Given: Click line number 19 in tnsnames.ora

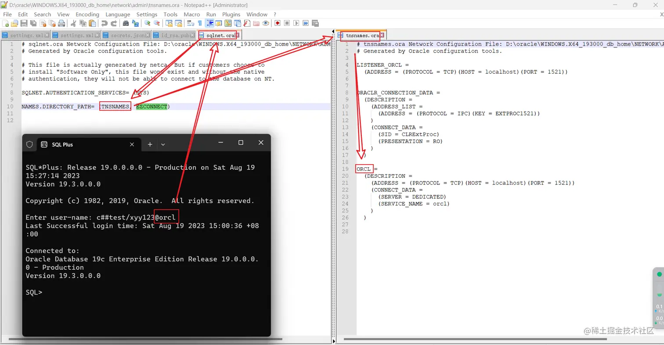Looking at the screenshot, I should click(345, 169).
